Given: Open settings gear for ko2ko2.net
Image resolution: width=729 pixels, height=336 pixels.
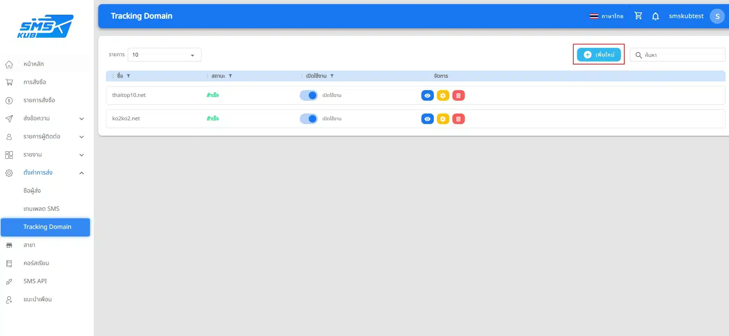Looking at the screenshot, I should tap(443, 119).
